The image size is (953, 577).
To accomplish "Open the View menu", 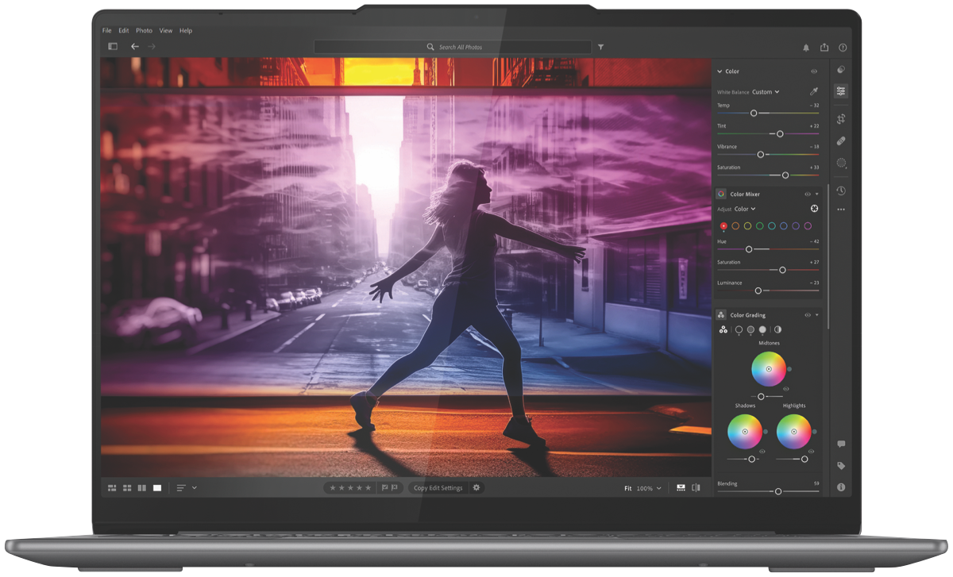I will point(165,30).
